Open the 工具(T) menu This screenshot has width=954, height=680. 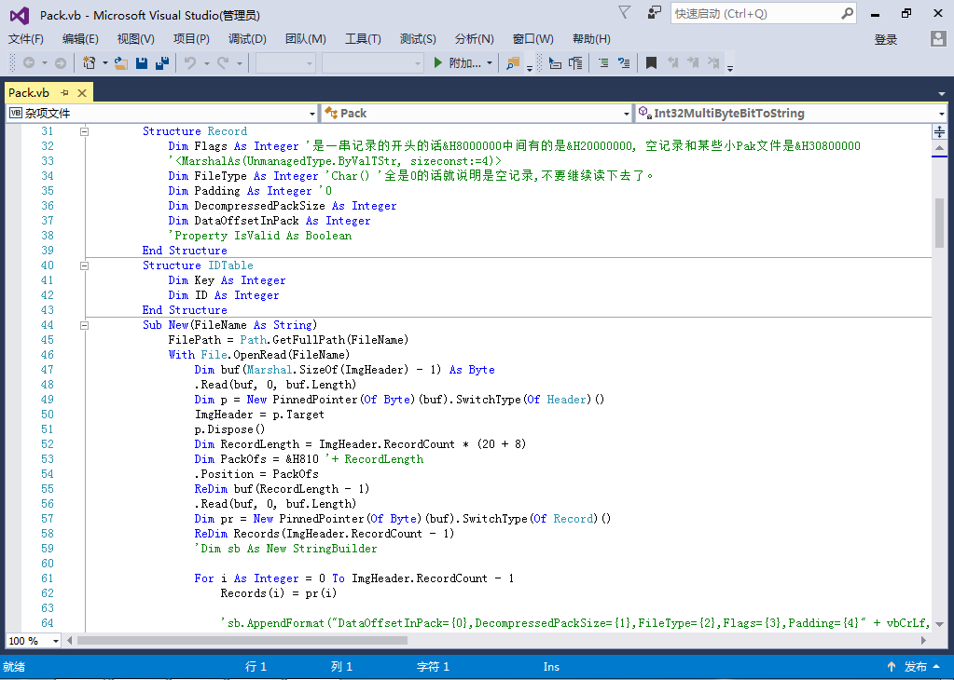(x=363, y=38)
